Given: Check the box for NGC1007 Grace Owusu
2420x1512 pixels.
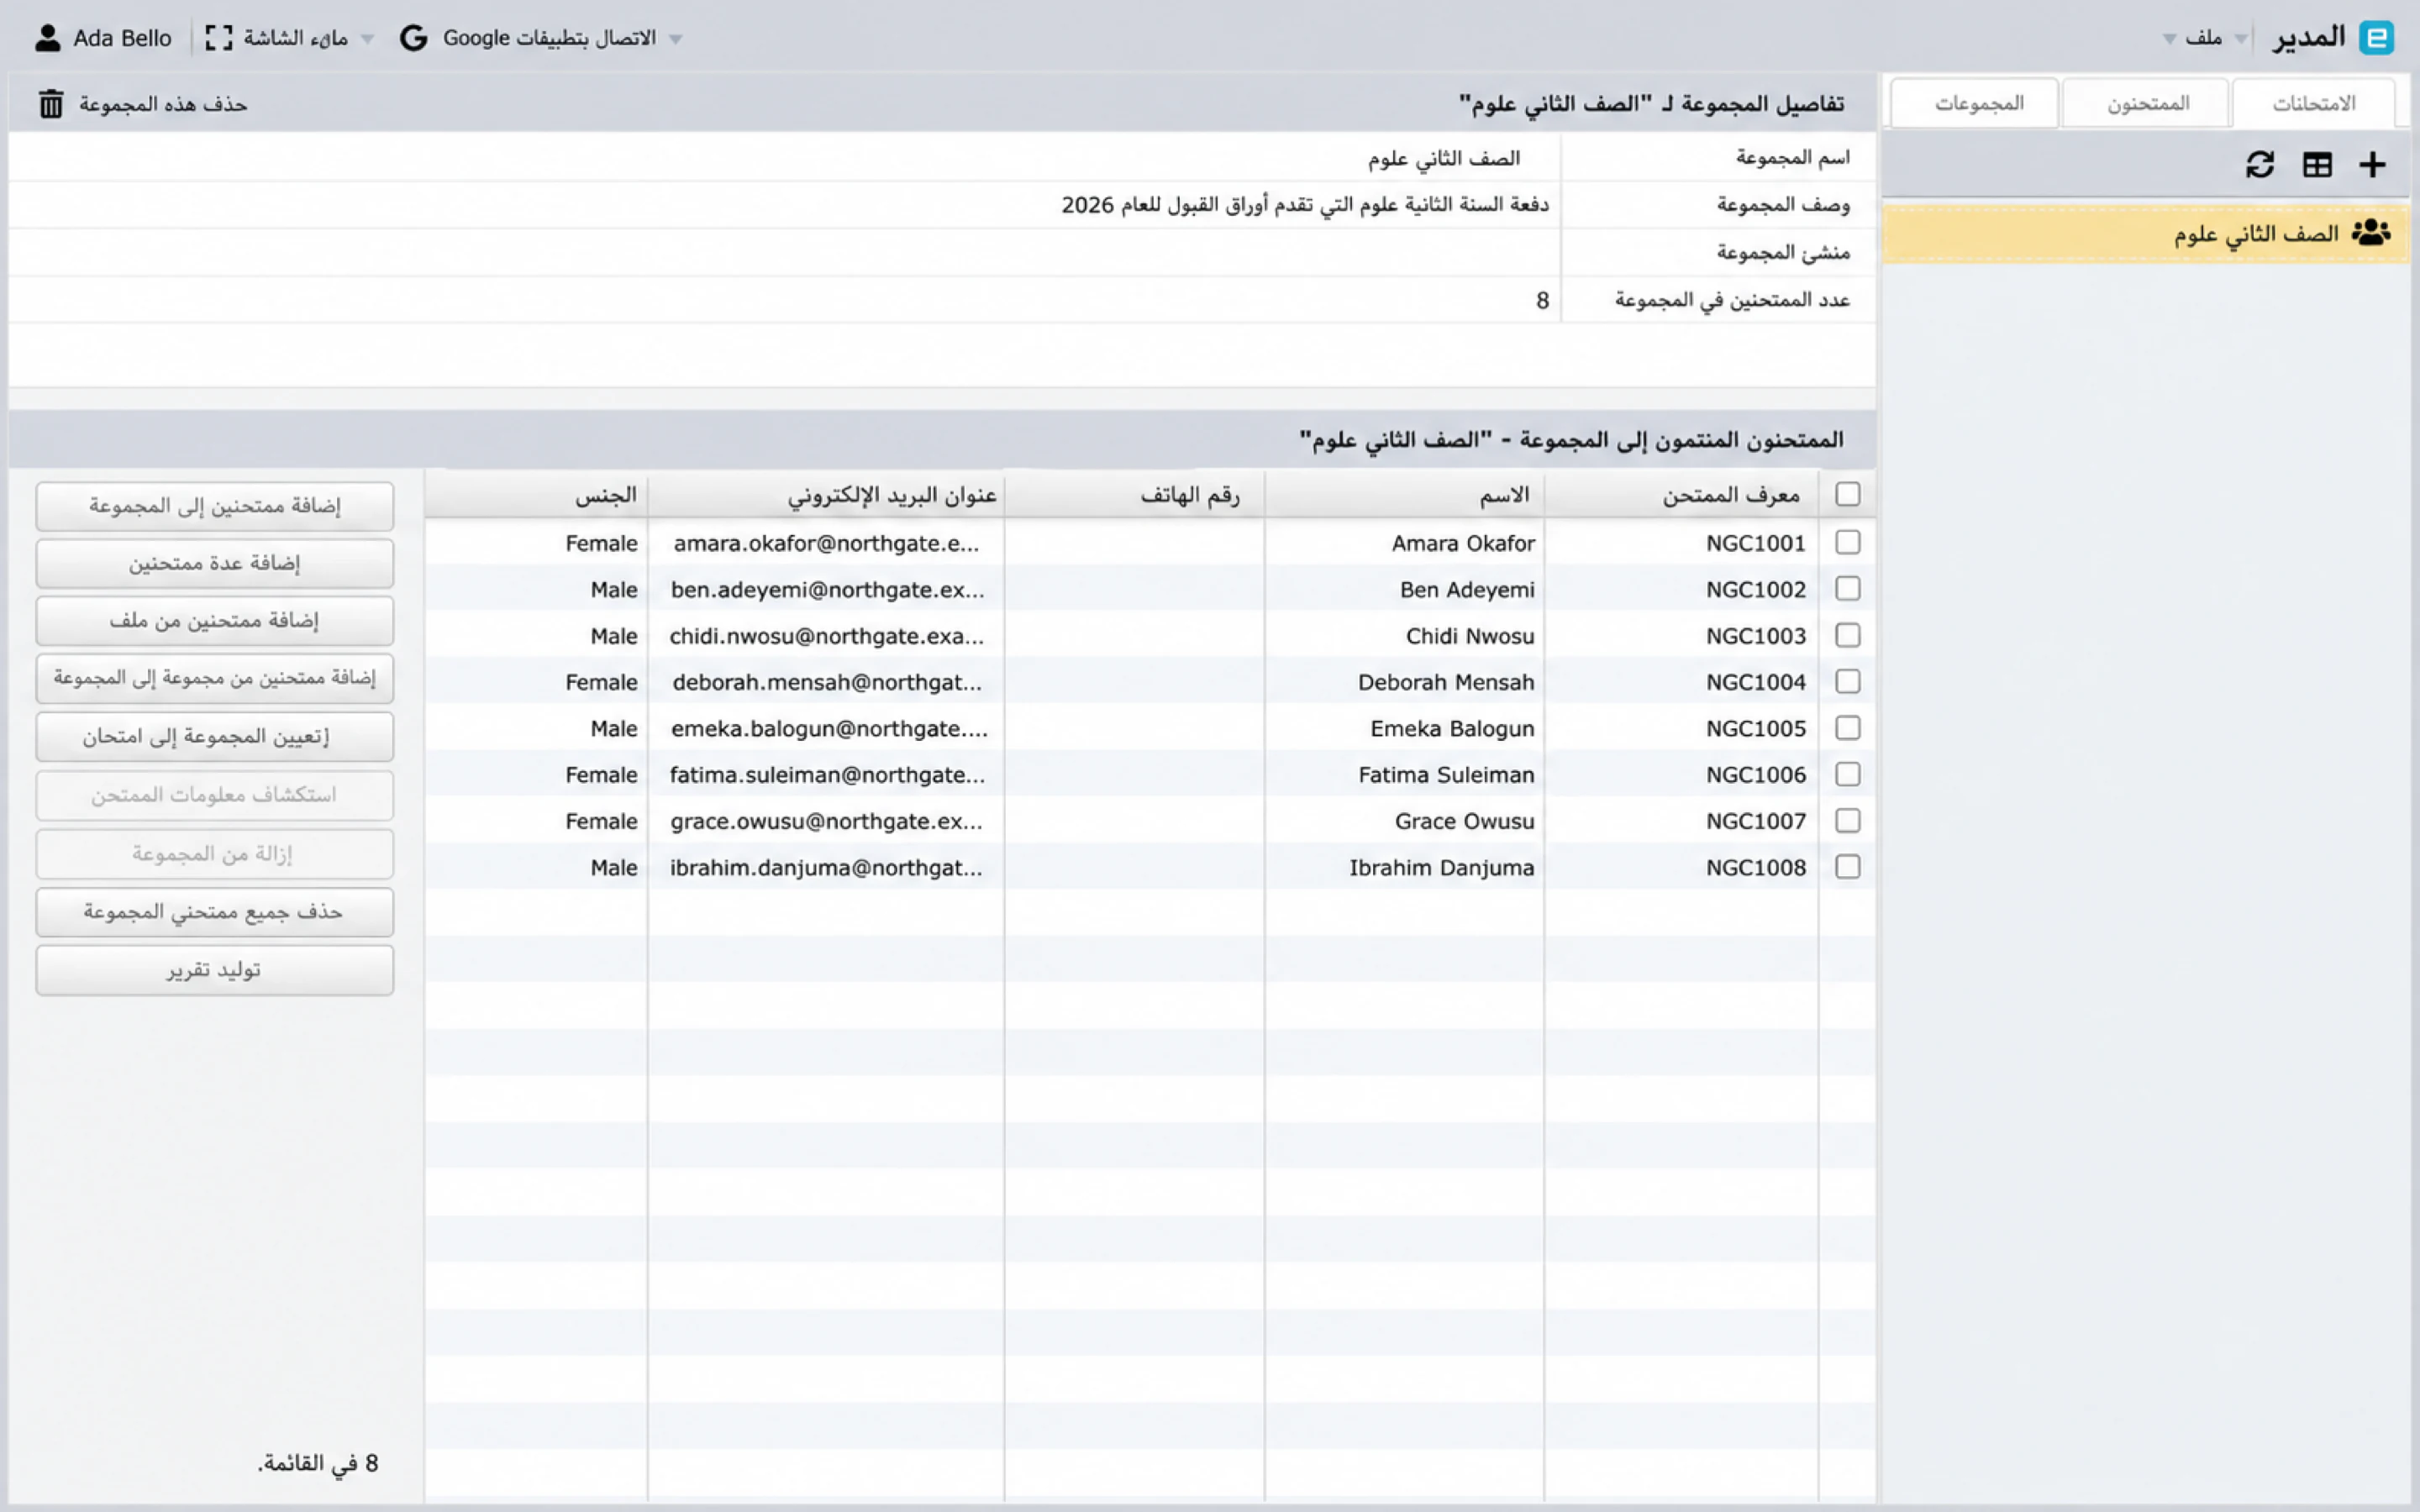Looking at the screenshot, I should (x=1847, y=820).
